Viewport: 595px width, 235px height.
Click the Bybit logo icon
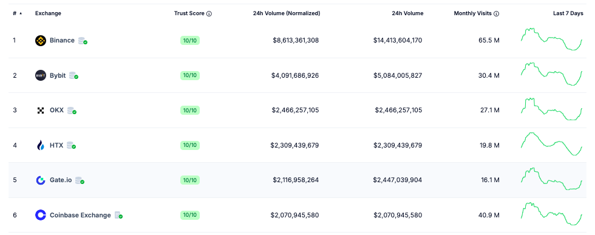pos(41,75)
